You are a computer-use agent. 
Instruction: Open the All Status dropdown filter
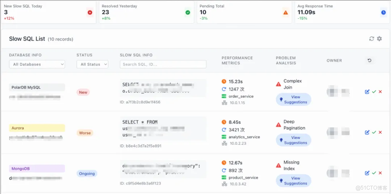click(92, 64)
